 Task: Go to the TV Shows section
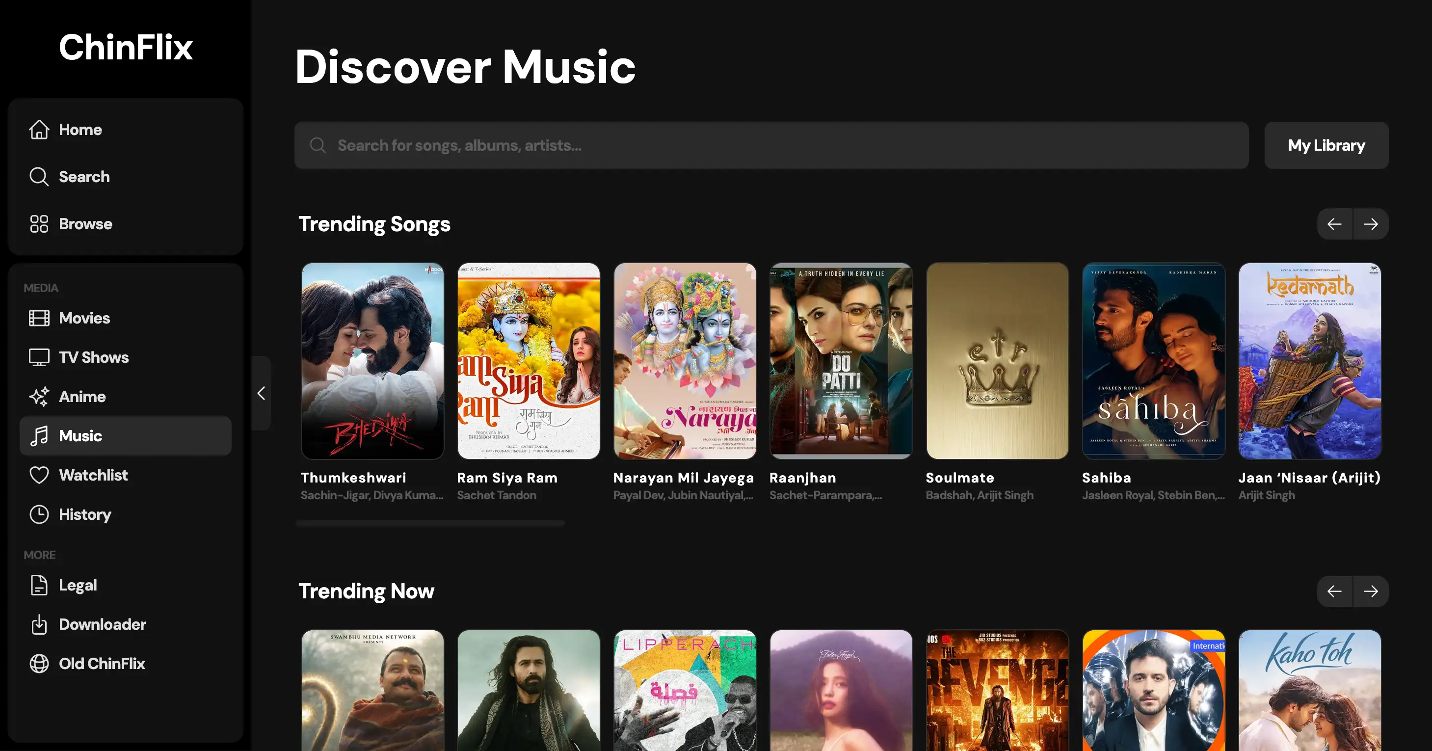[x=126, y=357]
